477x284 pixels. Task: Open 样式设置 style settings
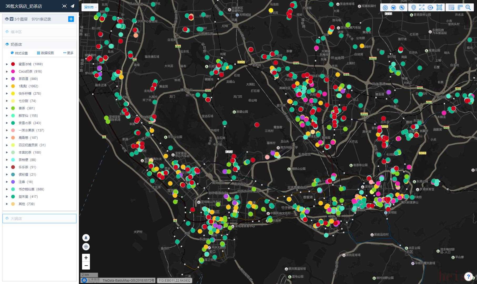pyautogui.click(x=19, y=53)
